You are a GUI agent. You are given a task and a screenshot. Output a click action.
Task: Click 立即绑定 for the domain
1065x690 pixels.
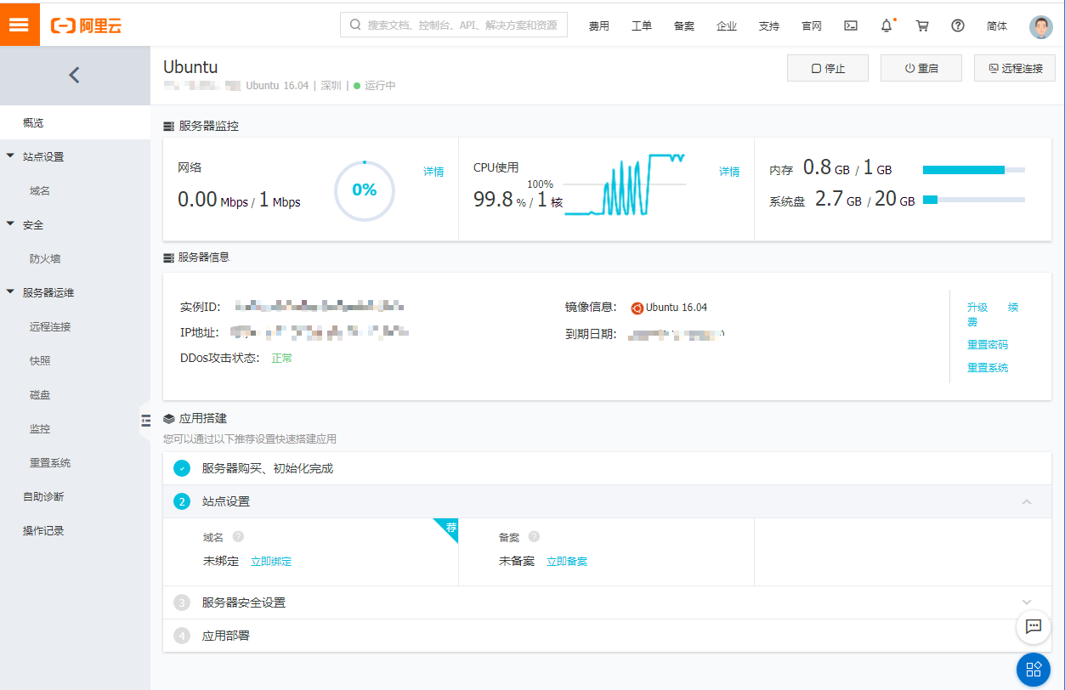271,562
